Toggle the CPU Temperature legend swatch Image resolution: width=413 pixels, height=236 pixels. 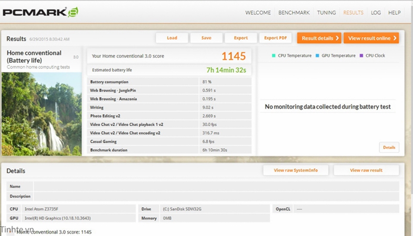click(x=274, y=55)
